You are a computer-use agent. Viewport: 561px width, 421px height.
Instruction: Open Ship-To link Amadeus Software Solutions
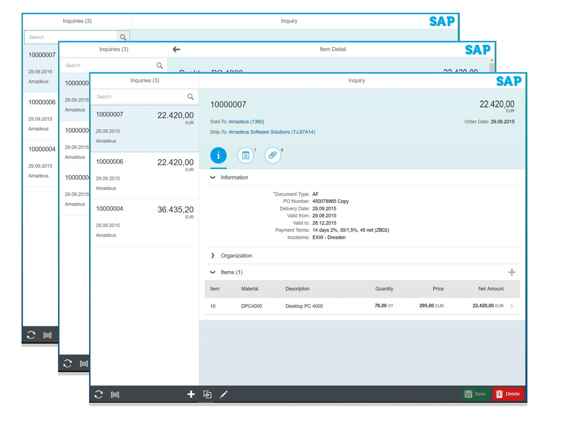(x=272, y=132)
